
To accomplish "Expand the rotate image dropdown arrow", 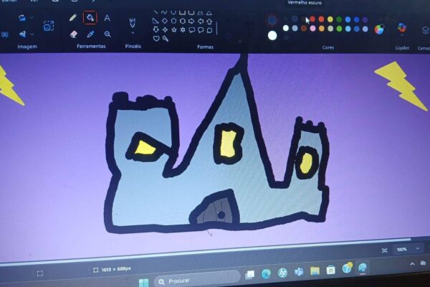I will coord(32,18).
